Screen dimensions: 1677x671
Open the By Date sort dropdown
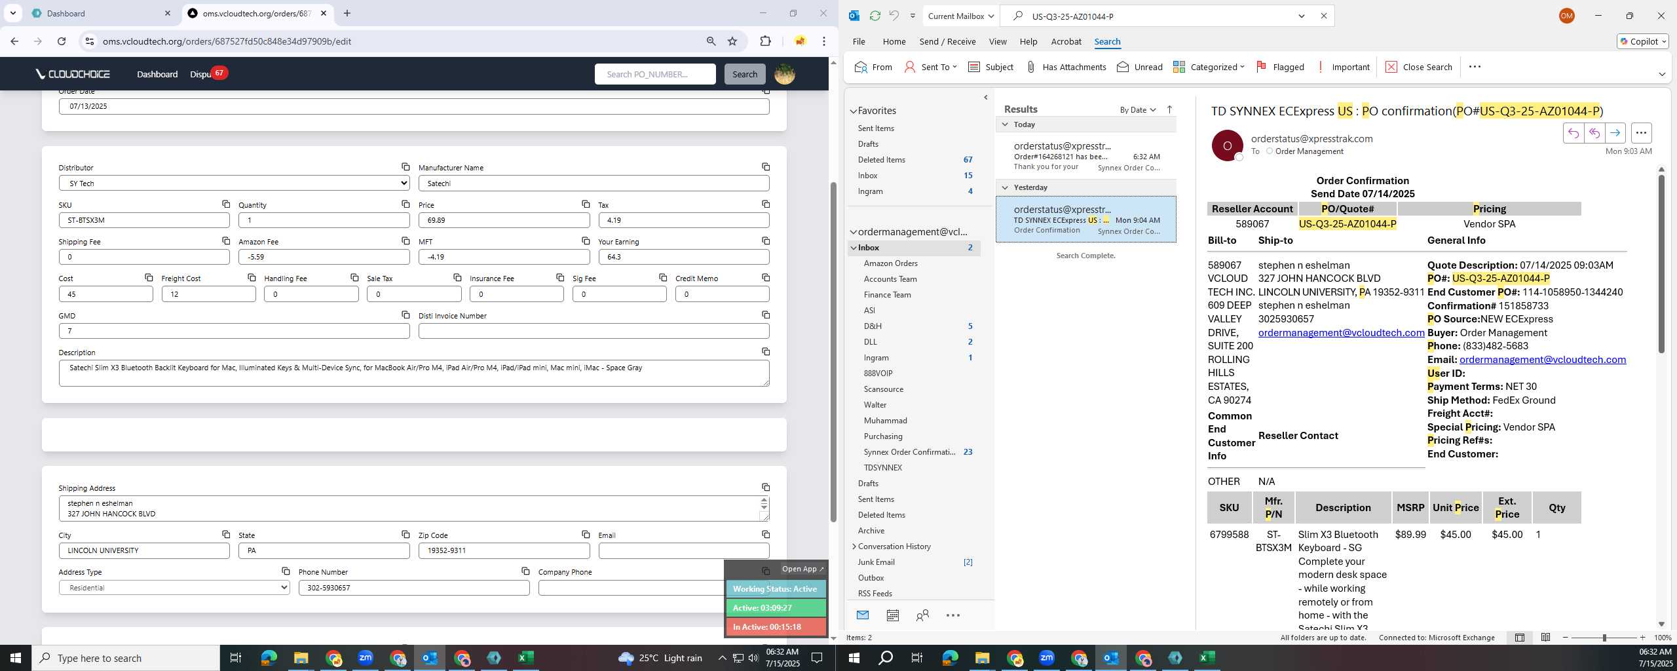(x=1138, y=109)
